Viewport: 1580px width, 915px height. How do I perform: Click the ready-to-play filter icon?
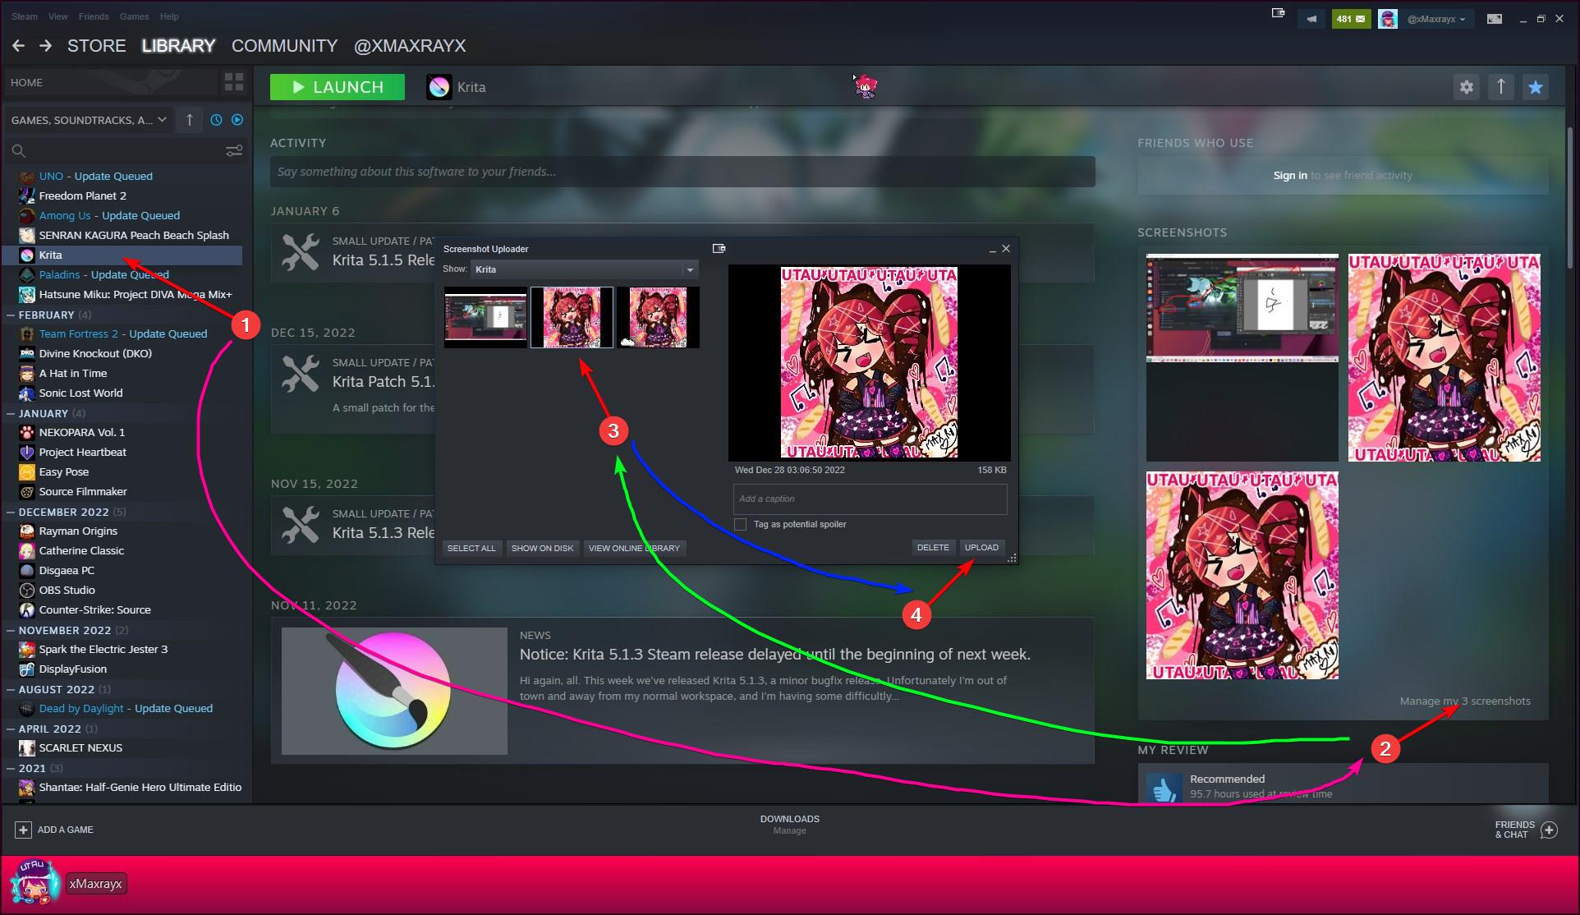237,120
